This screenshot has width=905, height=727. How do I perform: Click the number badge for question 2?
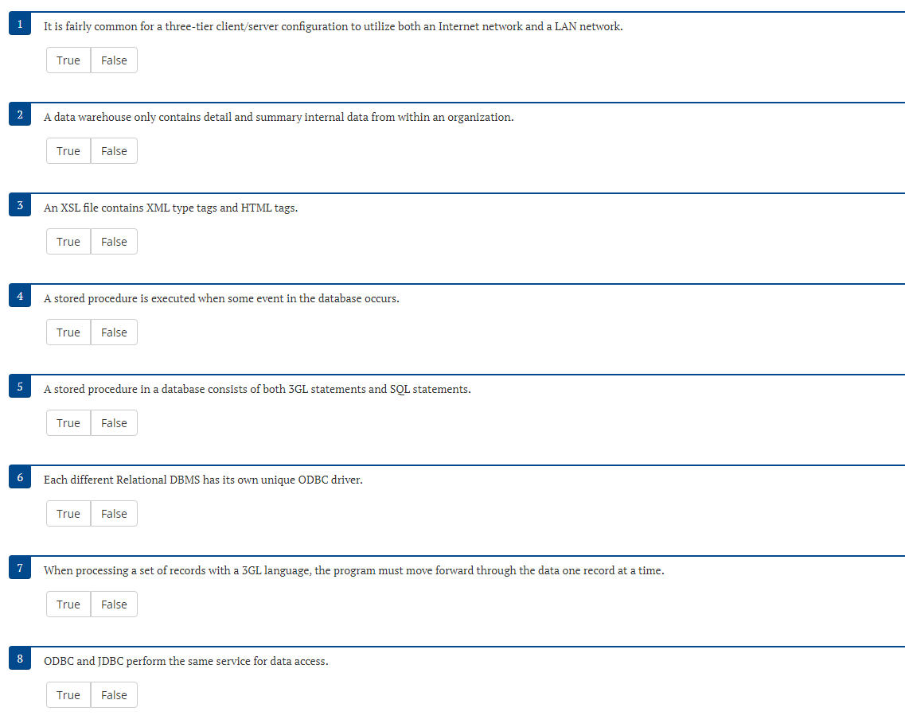tap(19, 114)
